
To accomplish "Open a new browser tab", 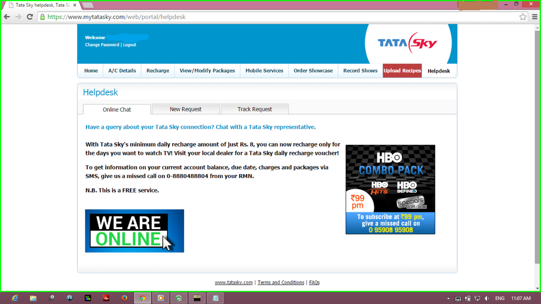I will click(x=87, y=5).
